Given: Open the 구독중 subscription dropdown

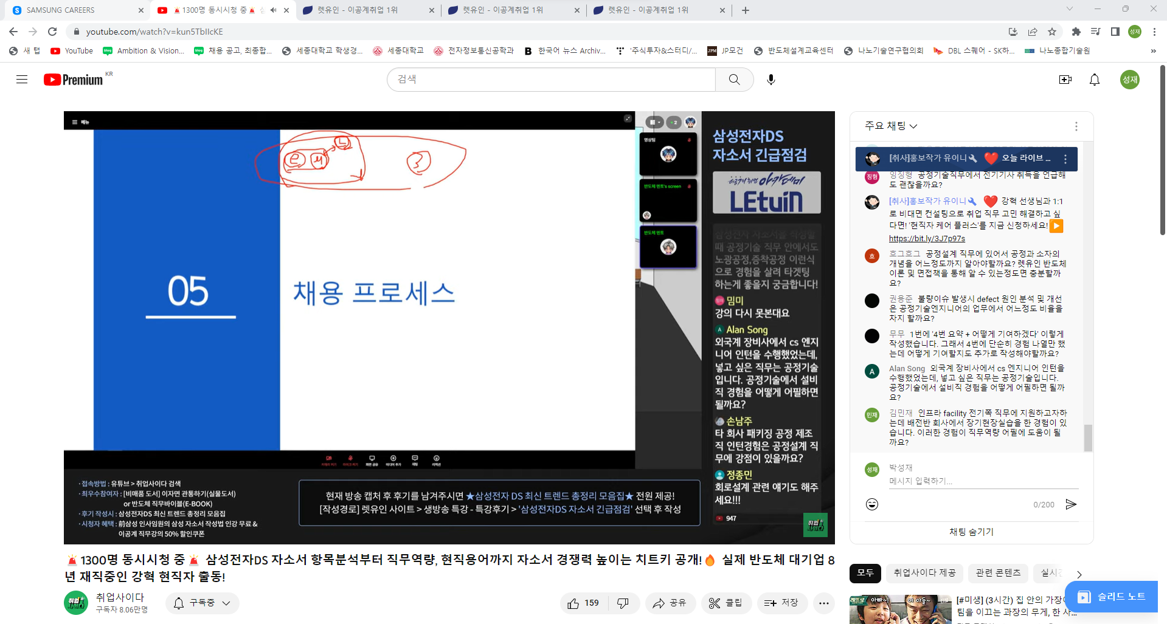Looking at the screenshot, I should pos(203,603).
